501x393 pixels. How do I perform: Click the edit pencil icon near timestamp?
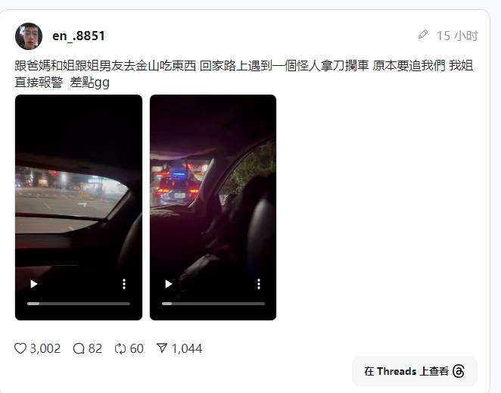(423, 35)
